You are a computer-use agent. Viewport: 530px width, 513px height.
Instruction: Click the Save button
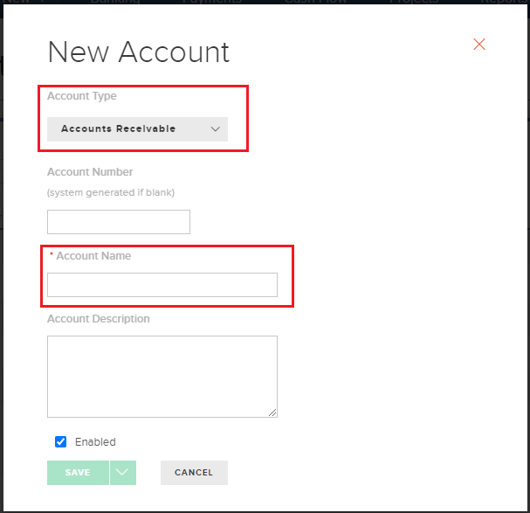[x=78, y=473]
